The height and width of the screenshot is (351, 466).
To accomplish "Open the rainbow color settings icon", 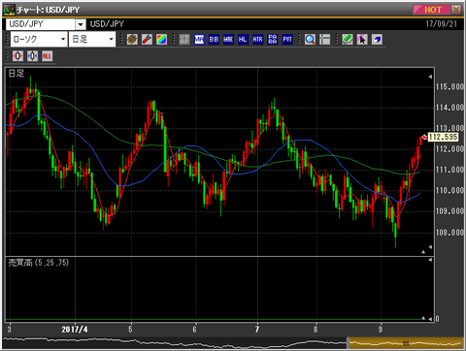I will click(161, 40).
